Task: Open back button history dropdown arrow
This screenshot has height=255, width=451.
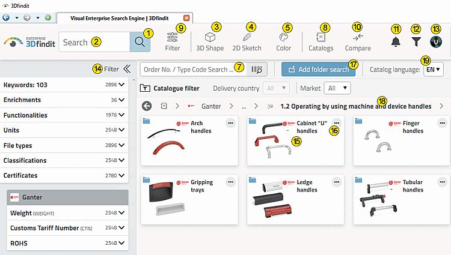Action: (x=17, y=18)
